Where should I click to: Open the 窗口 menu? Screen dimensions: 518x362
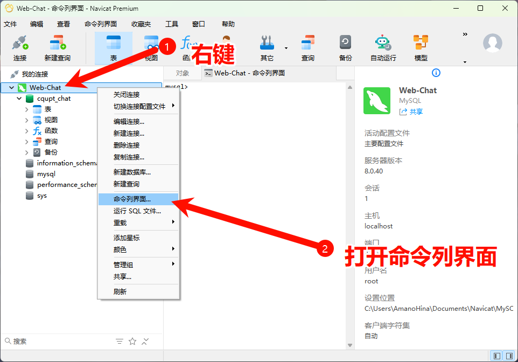click(x=199, y=24)
